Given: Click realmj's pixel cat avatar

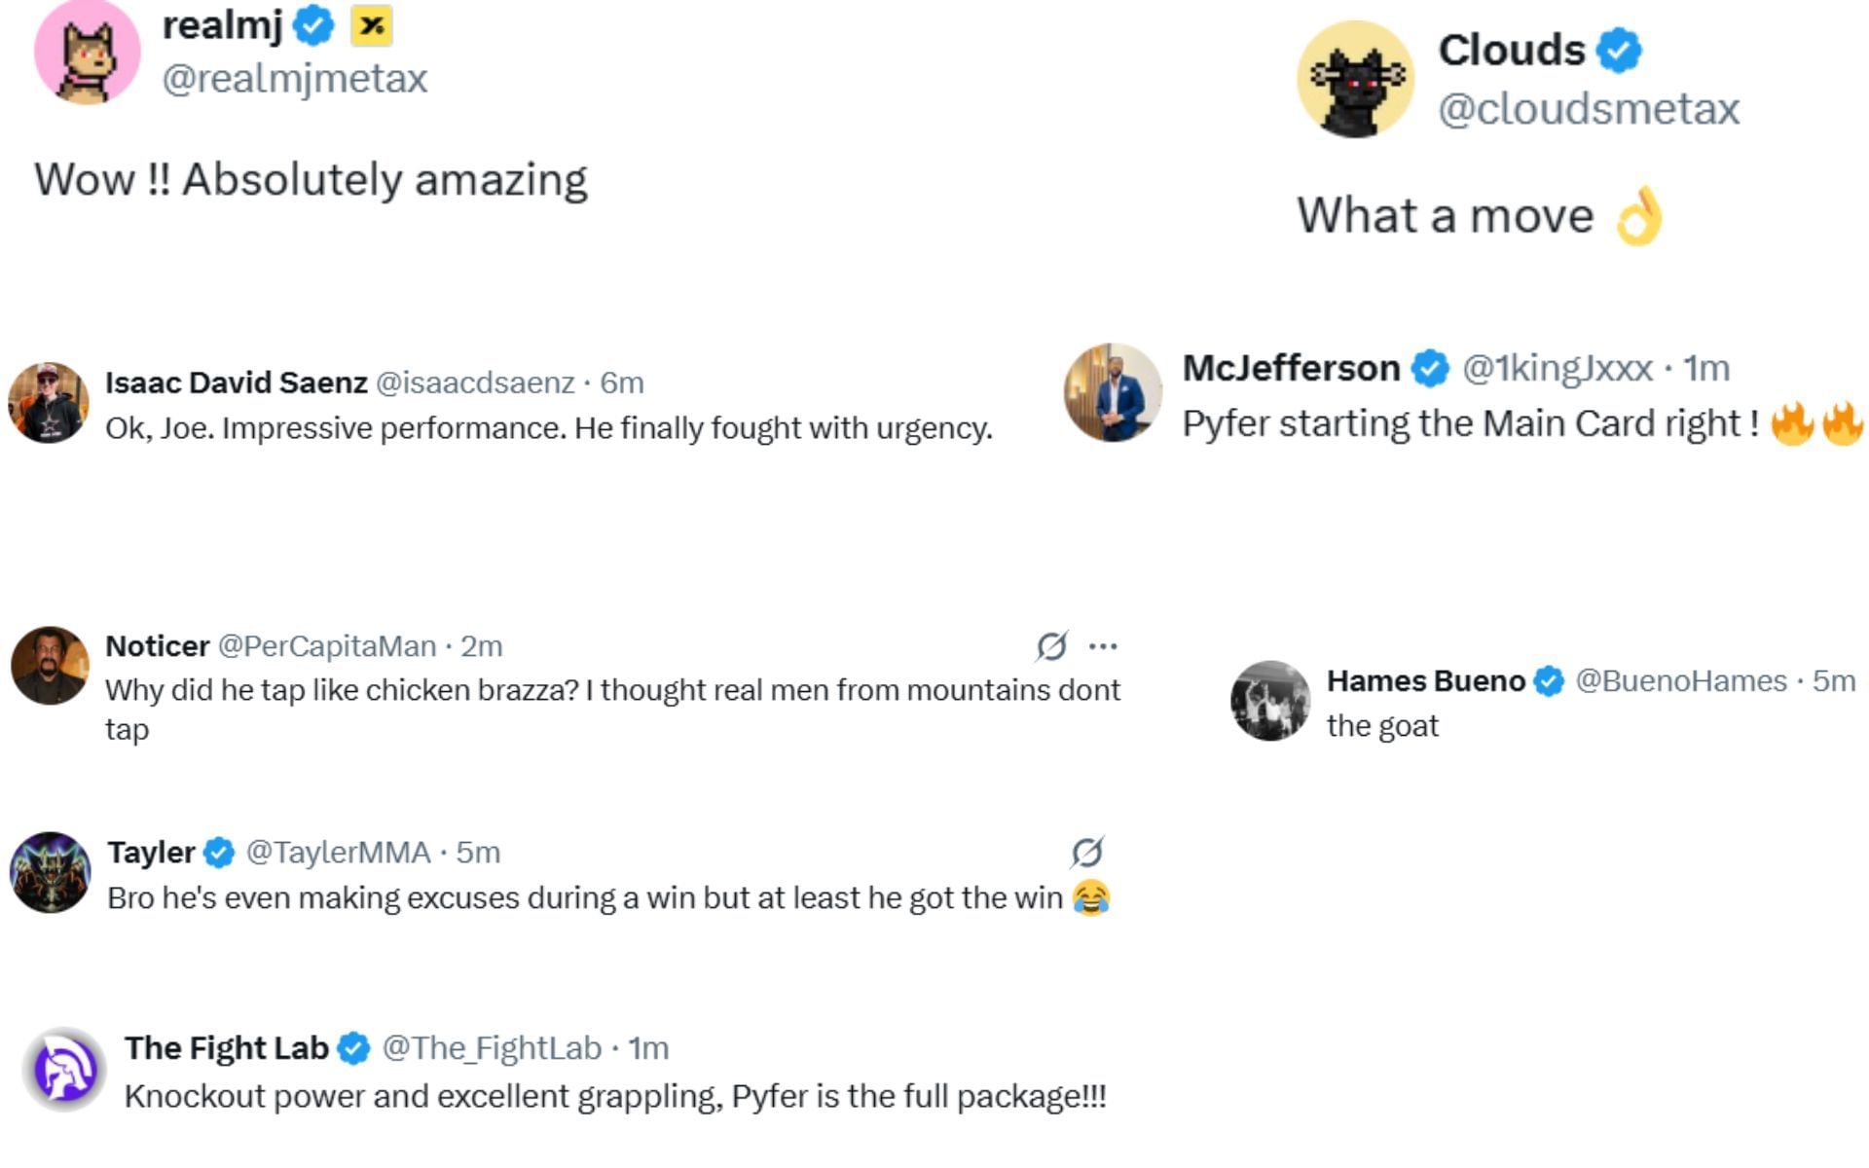Looking at the screenshot, I should (x=87, y=54).
